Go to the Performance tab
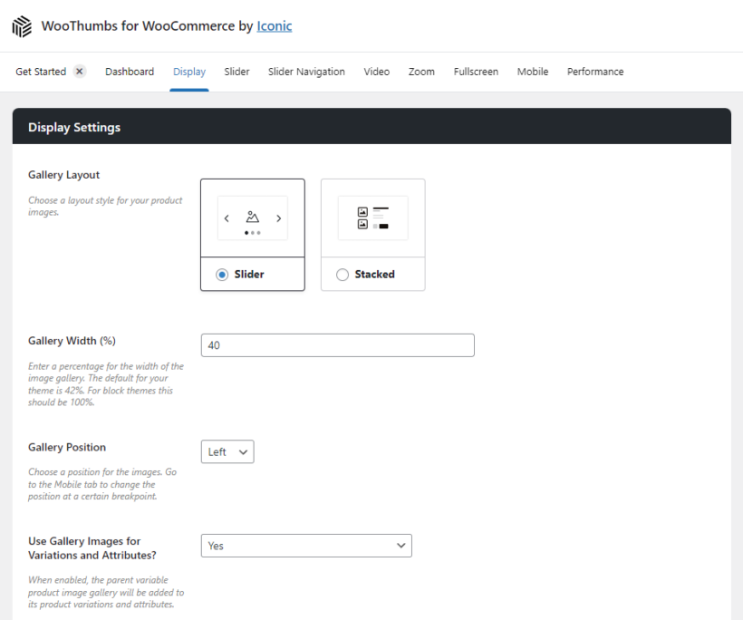 pos(595,72)
